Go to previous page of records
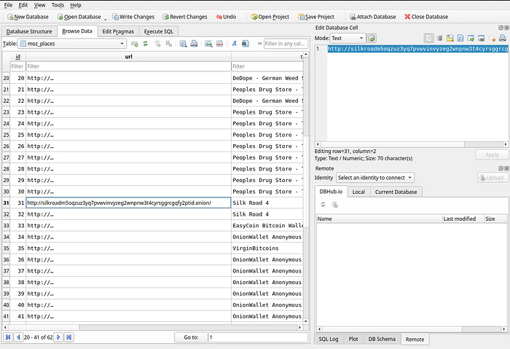The height and width of the screenshot is (349, 510). point(18,337)
